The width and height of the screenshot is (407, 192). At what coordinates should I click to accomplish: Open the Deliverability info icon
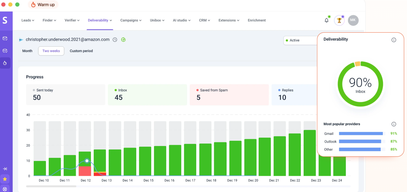(394, 40)
